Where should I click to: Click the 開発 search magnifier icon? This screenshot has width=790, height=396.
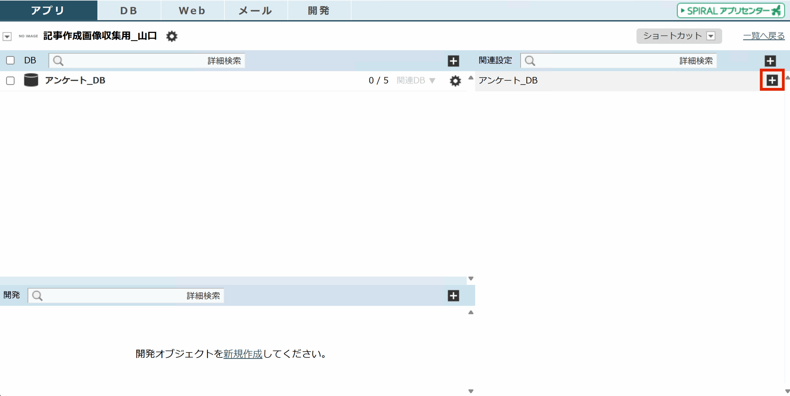coord(37,296)
